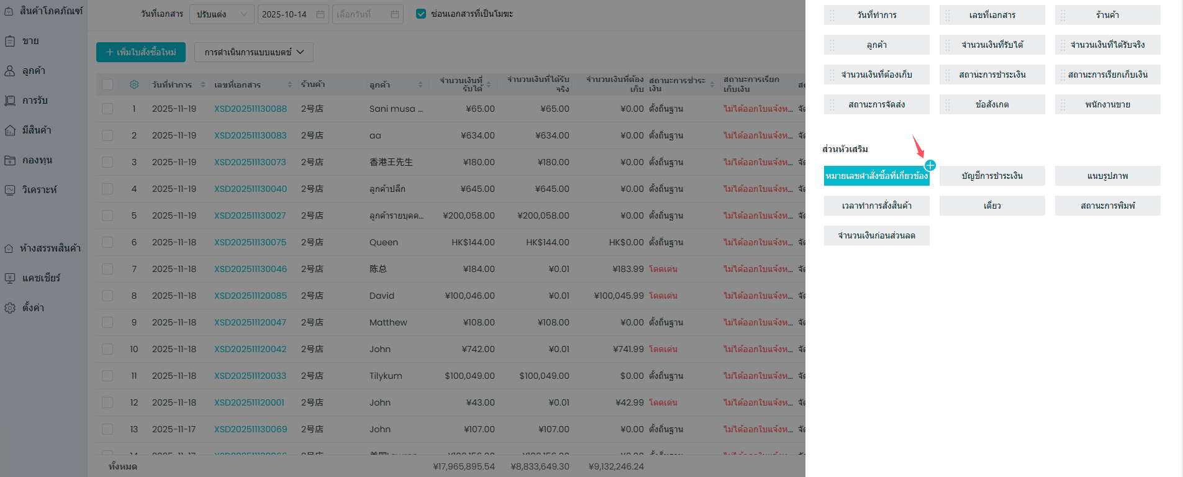Click the แคชเชียร์ monitor icon in sidebar
This screenshot has width=1183, height=477.
pos(10,278)
